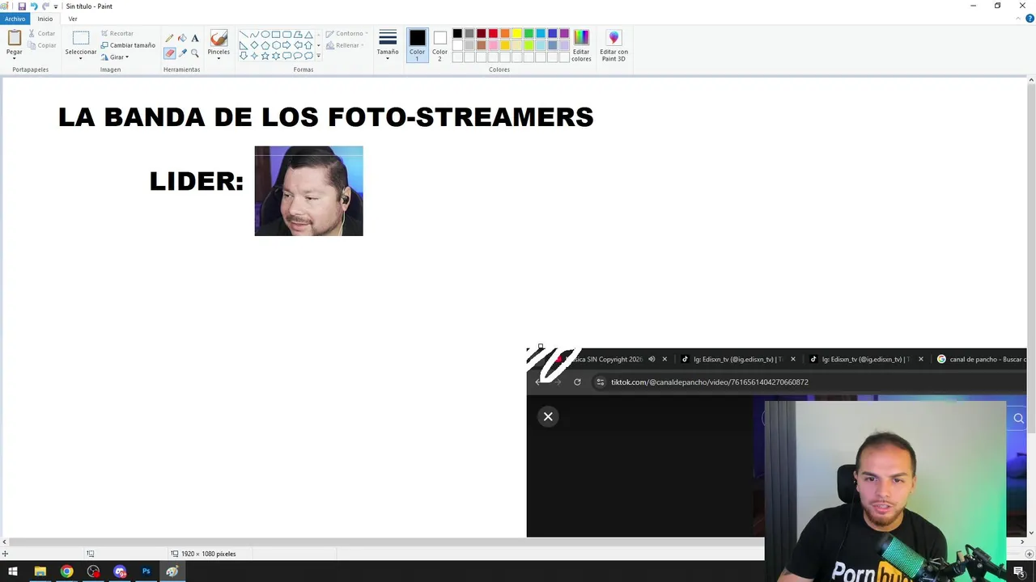Click the Copiar button
Screen dimensions: 1036x582
[42, 45]
